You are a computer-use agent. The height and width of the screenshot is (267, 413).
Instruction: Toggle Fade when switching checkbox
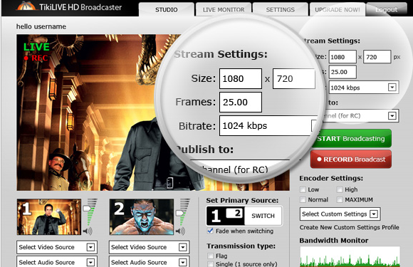[x=210, y=231]
